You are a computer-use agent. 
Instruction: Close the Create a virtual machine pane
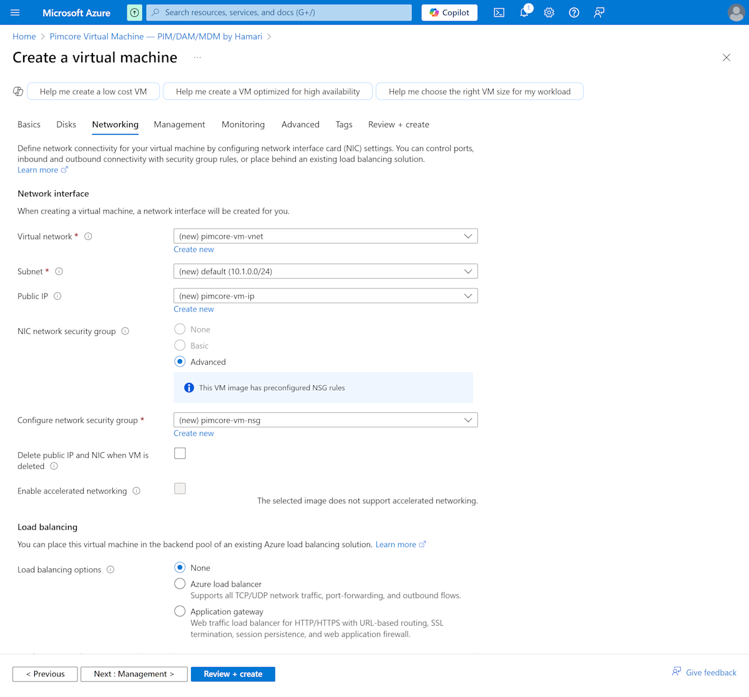tap(727, 57)
